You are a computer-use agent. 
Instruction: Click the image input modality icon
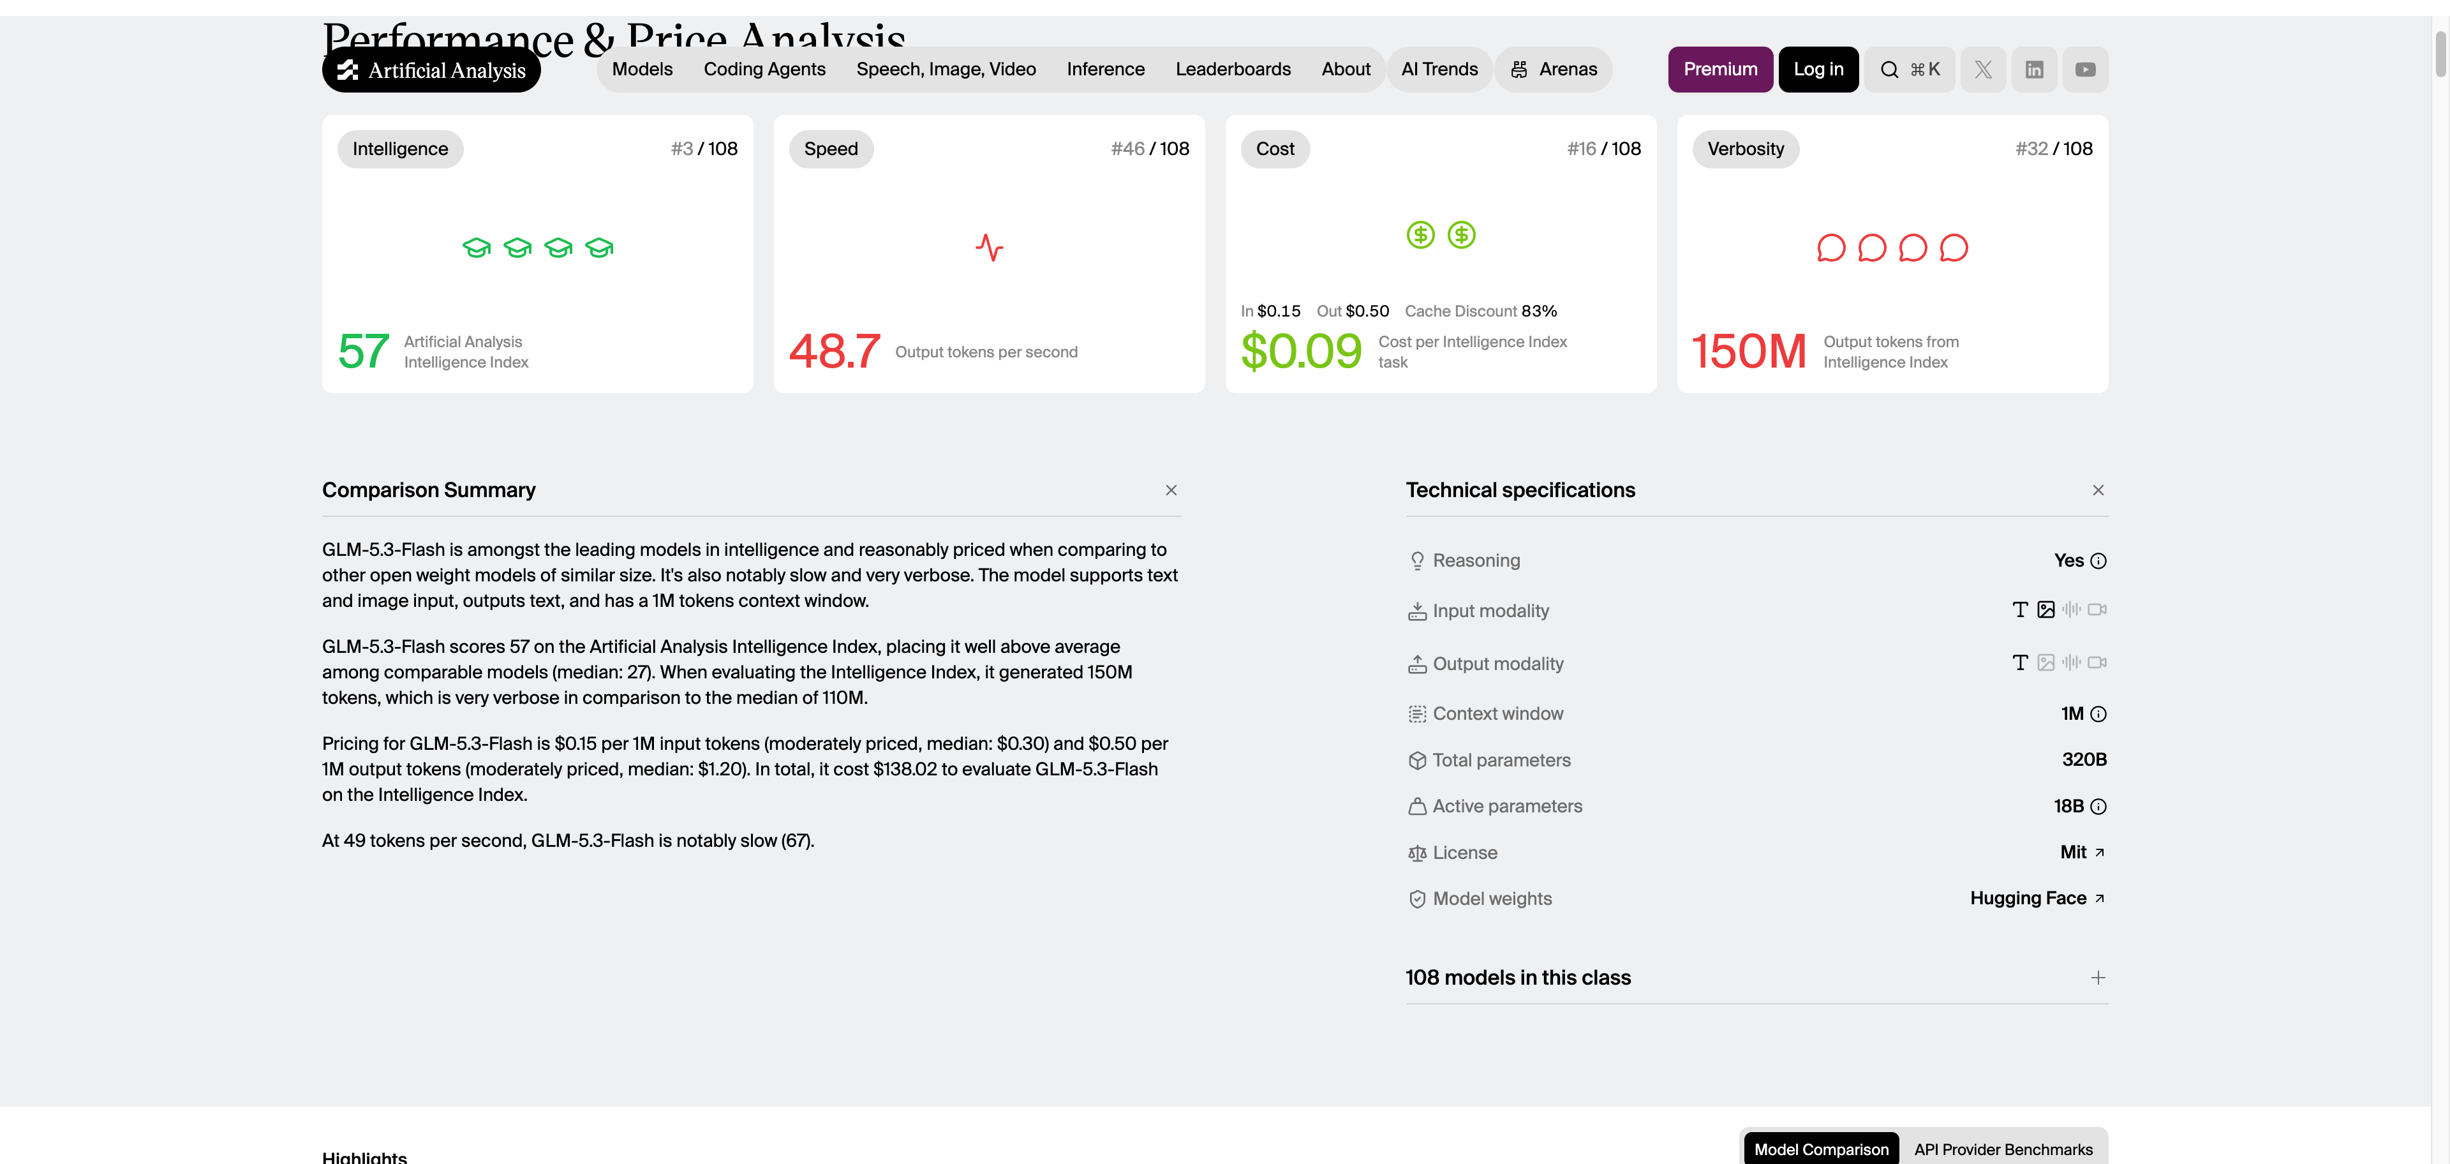point(2045,609)
